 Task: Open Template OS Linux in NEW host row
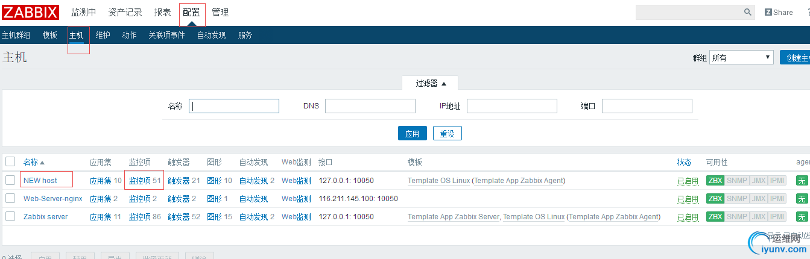(438, 180)
